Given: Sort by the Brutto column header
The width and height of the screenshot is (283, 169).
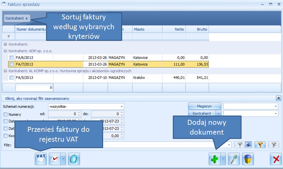Looking at the screenshot, I should coord(197,29).
